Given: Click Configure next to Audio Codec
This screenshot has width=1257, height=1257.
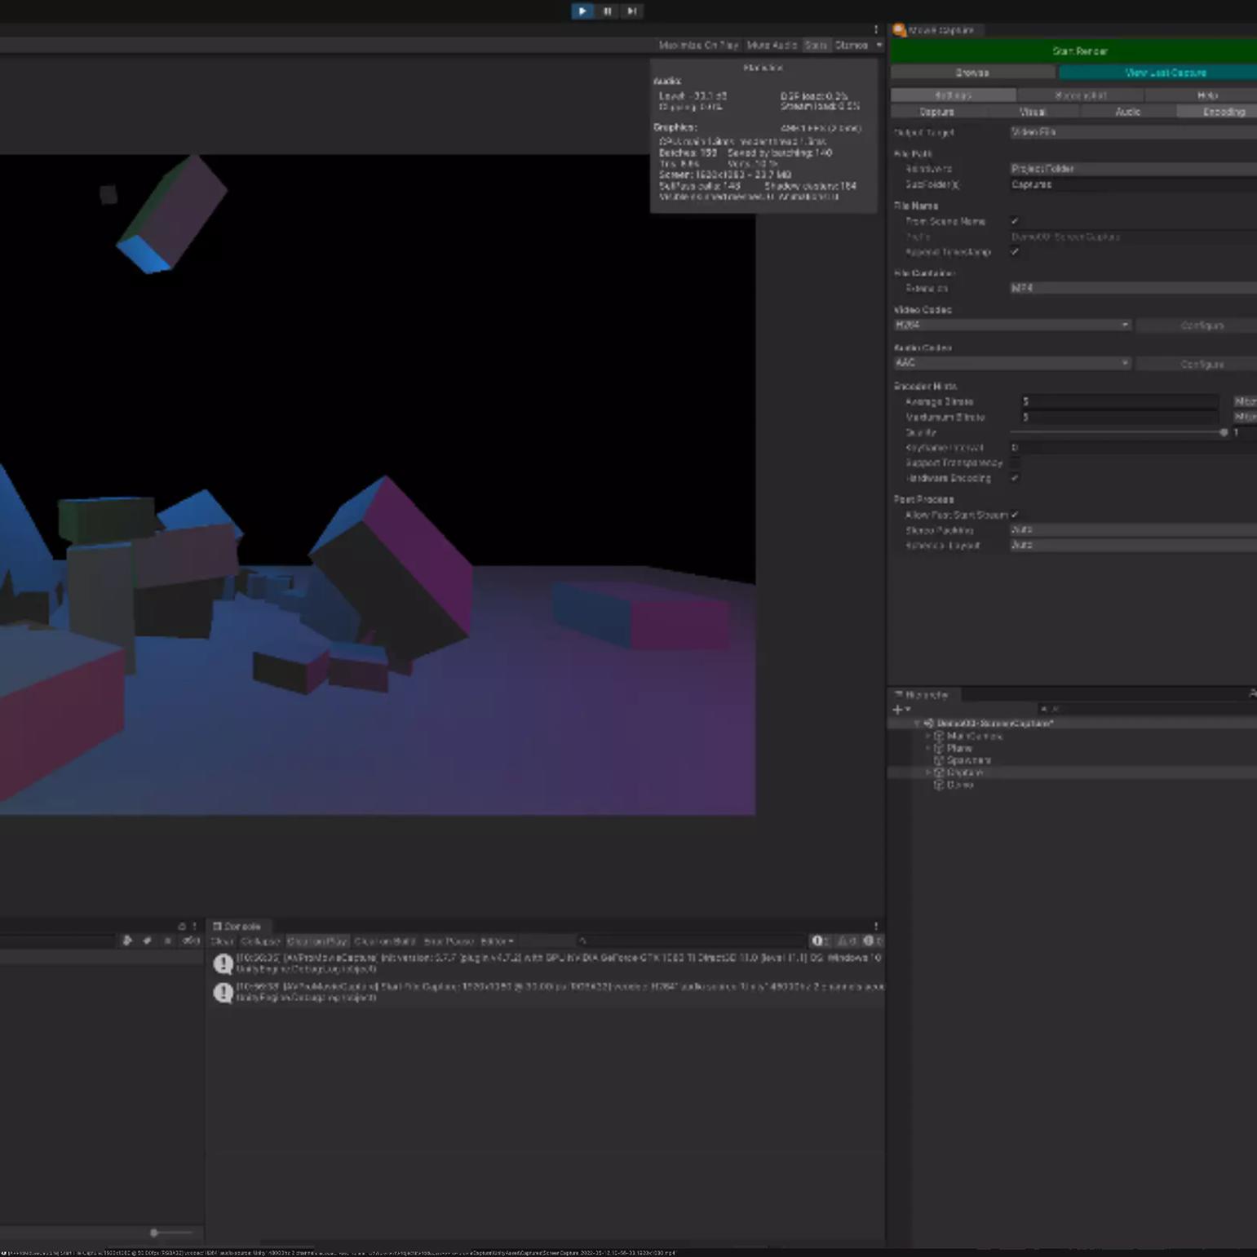Looking at the screenshot, I should [x=1197, y=364].
